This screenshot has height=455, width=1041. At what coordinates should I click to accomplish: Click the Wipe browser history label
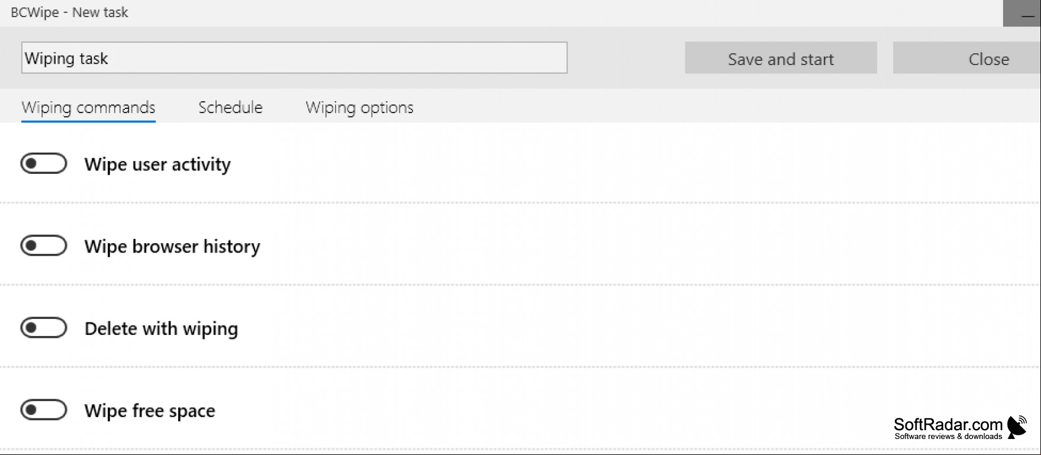click(x=172, y=246)
